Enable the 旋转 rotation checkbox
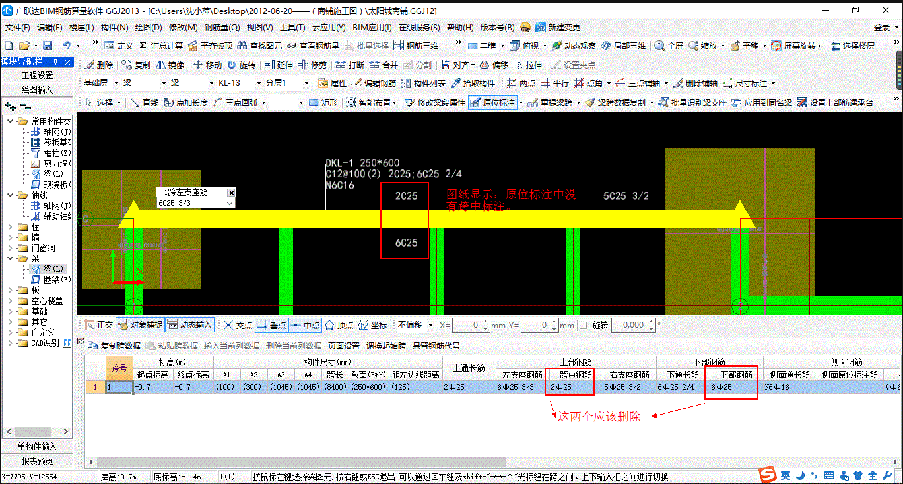This screenshot has height=484, width=903. (583, 325)
